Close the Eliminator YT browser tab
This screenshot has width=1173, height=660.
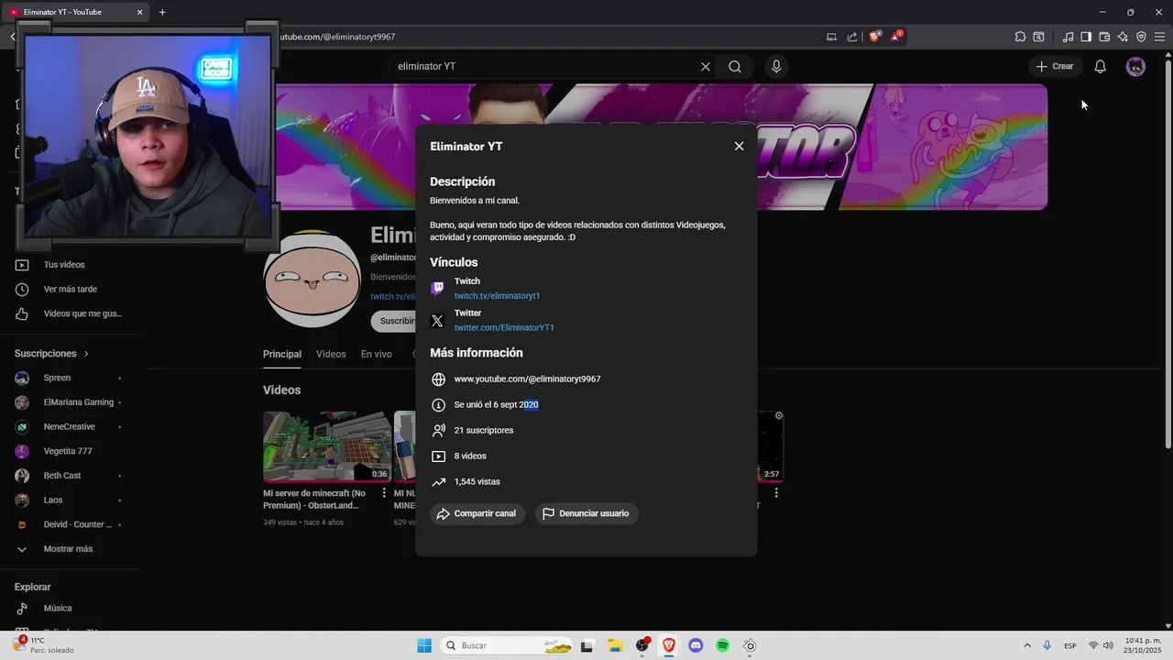coord(139,12)
